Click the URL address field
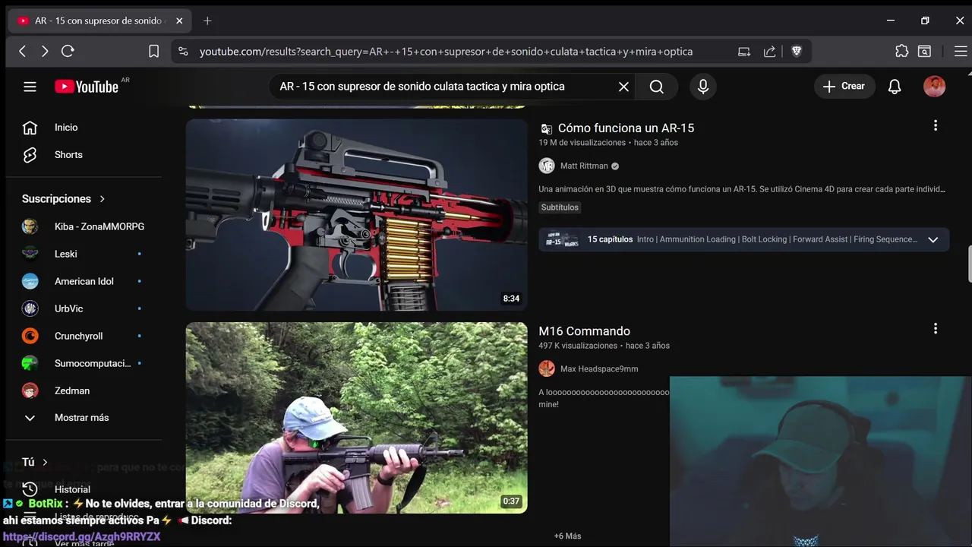972x547 pixels. click(x=446, y=52)
